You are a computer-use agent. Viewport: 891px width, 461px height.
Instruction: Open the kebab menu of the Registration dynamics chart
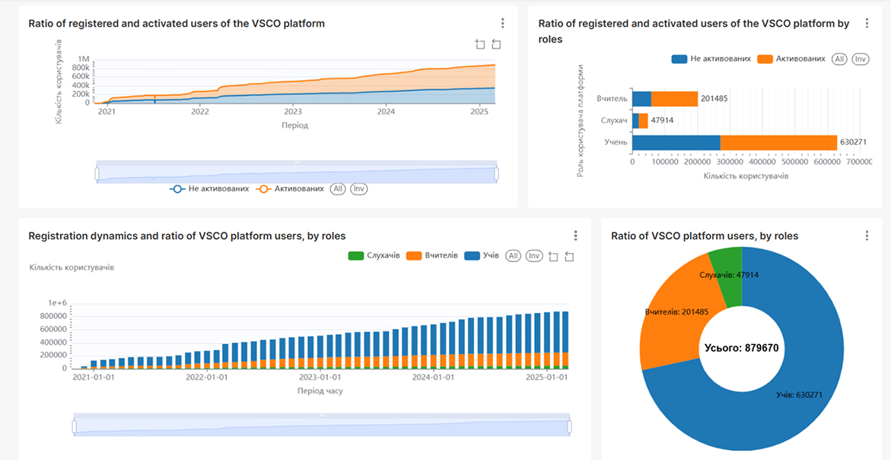pyautogui.click(x=576, y=235)
